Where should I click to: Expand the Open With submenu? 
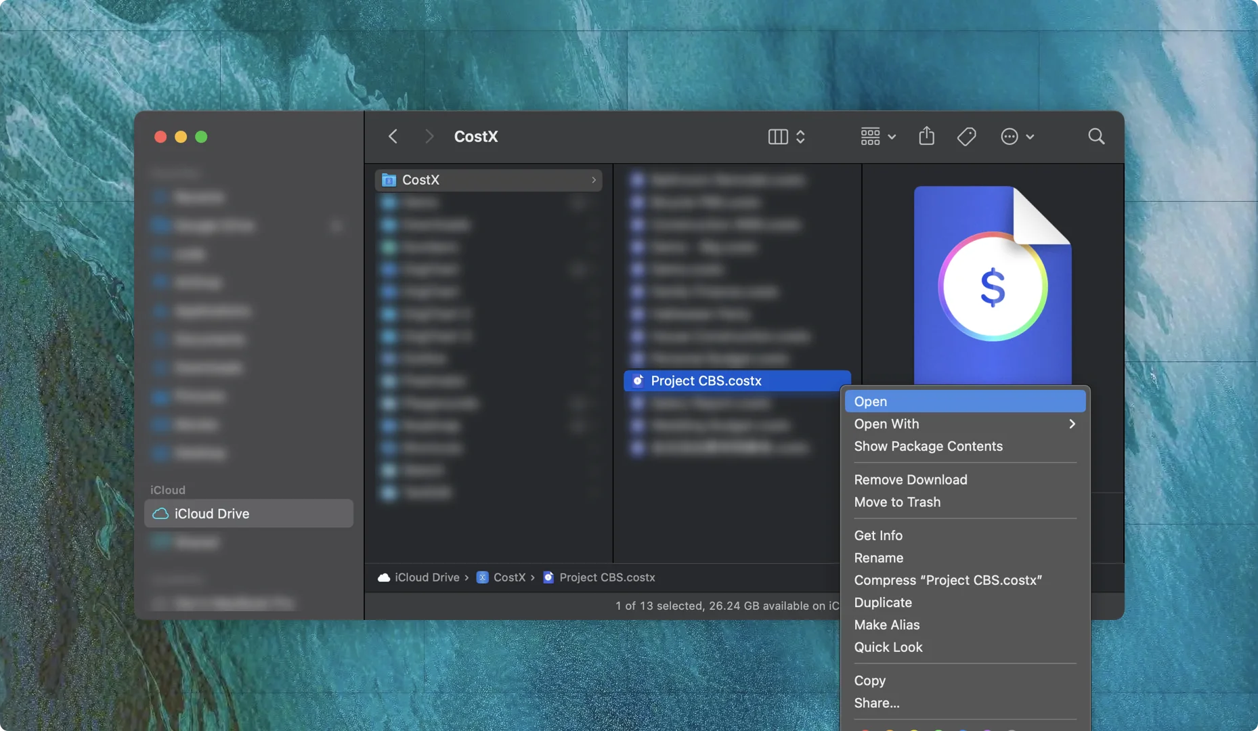tap(1072, 424)
